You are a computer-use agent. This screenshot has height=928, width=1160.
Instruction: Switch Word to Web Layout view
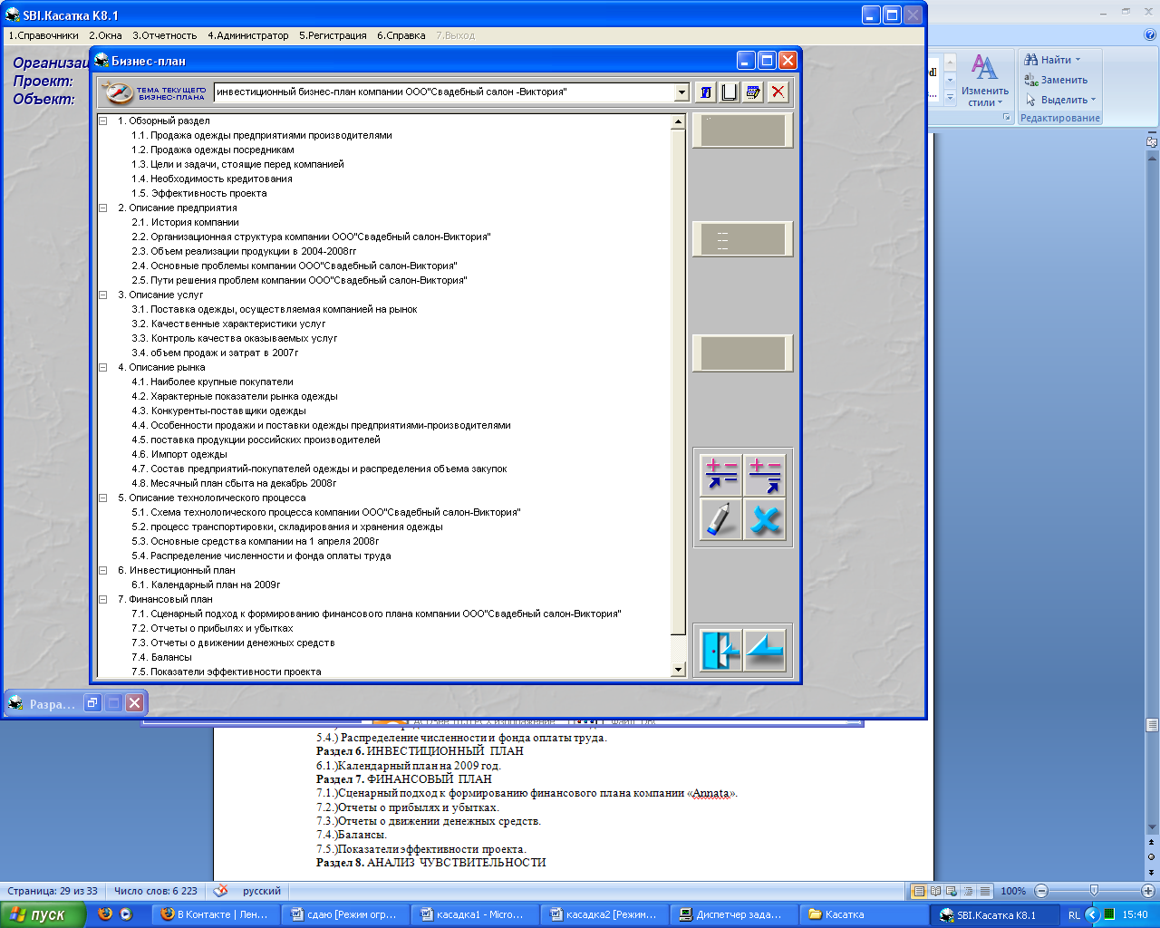tap(952, 891)
